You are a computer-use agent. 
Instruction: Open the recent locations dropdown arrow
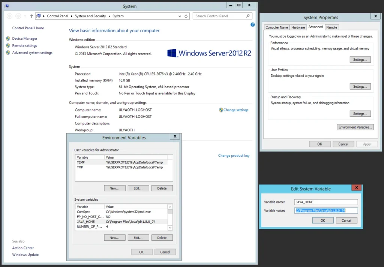(25, 16)
